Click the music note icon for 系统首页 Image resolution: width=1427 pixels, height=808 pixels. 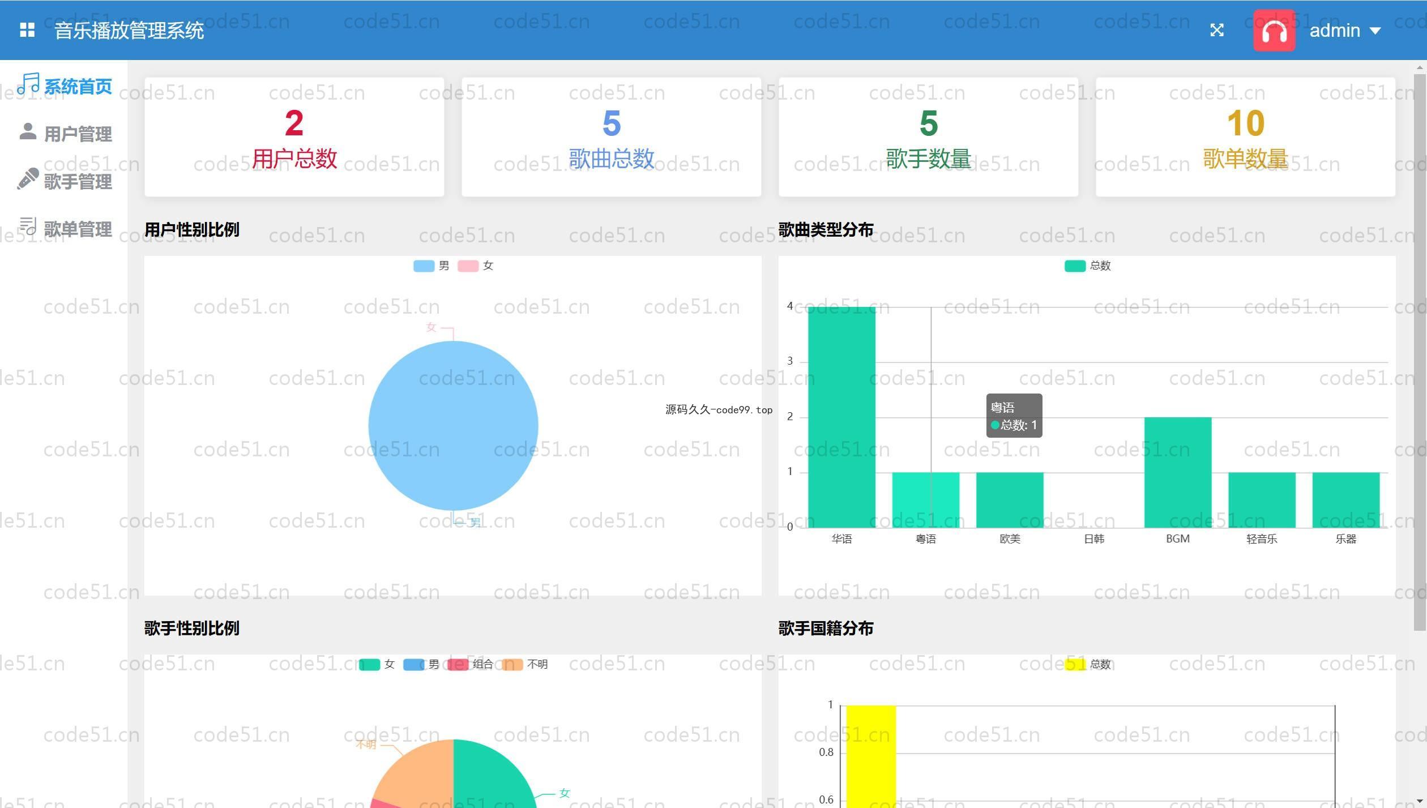(x=28, y=83)
